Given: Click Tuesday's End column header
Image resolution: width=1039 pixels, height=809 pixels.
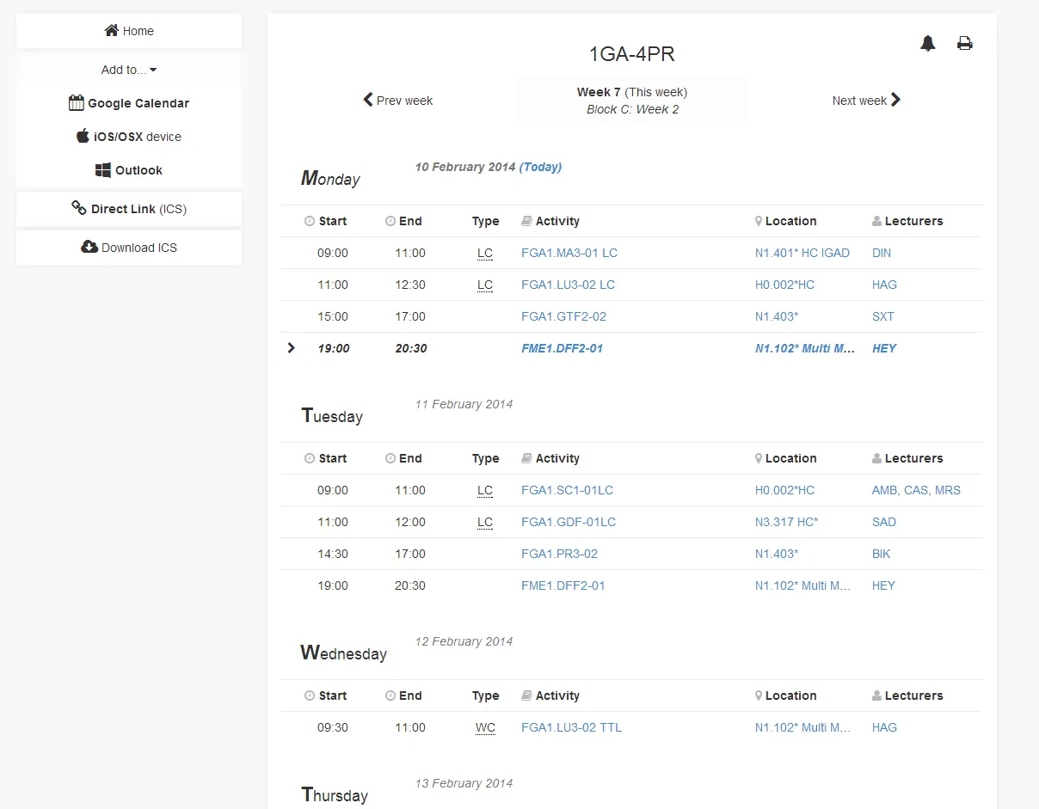Looking at the screenshot, I should tap(403, 458).
